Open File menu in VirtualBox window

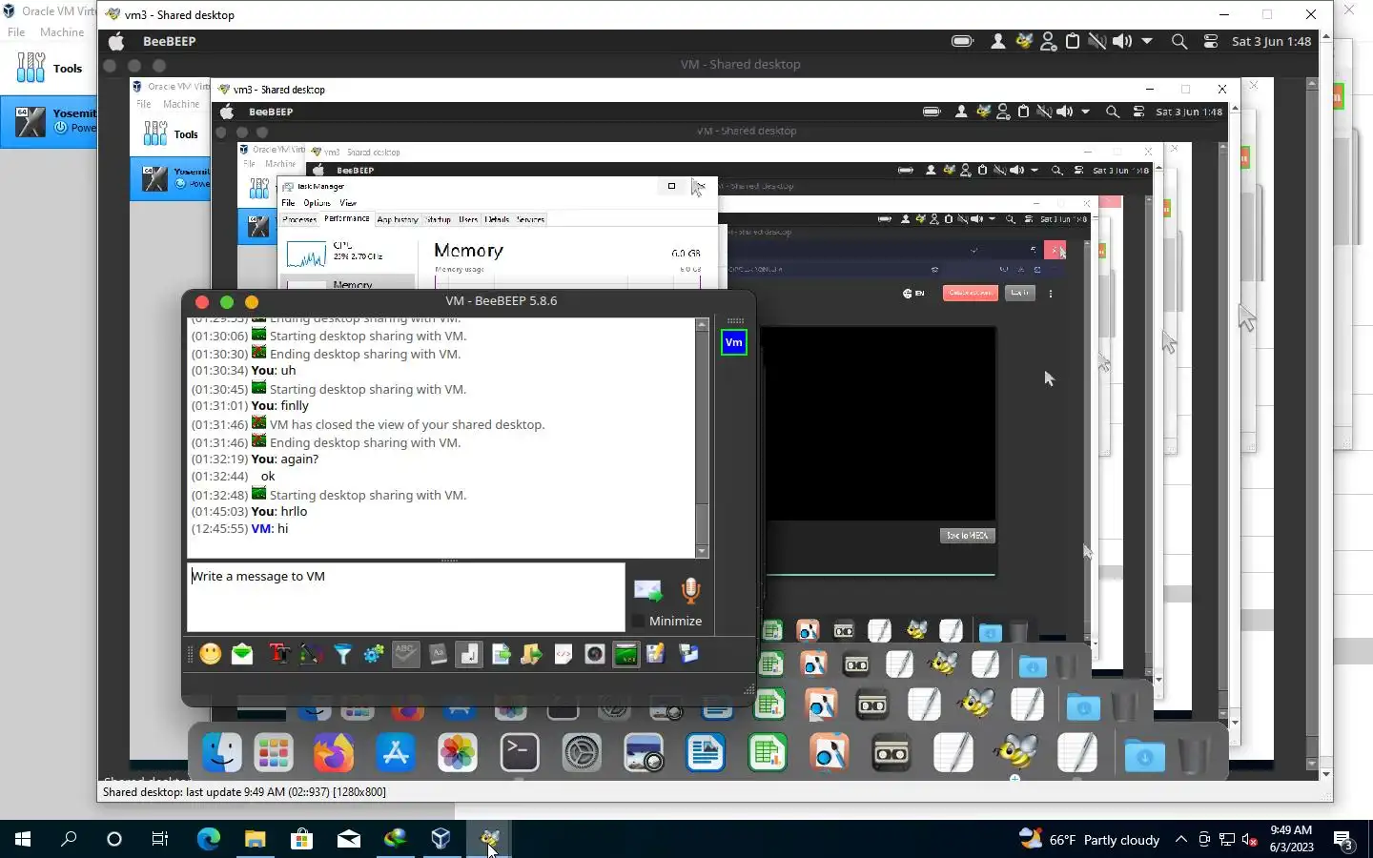point(16,31)
